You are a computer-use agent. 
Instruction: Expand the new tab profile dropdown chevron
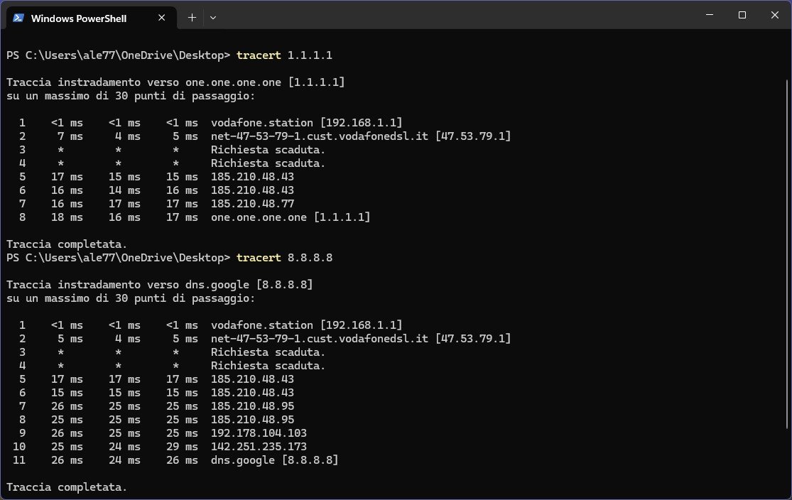(x=213, y=18)
